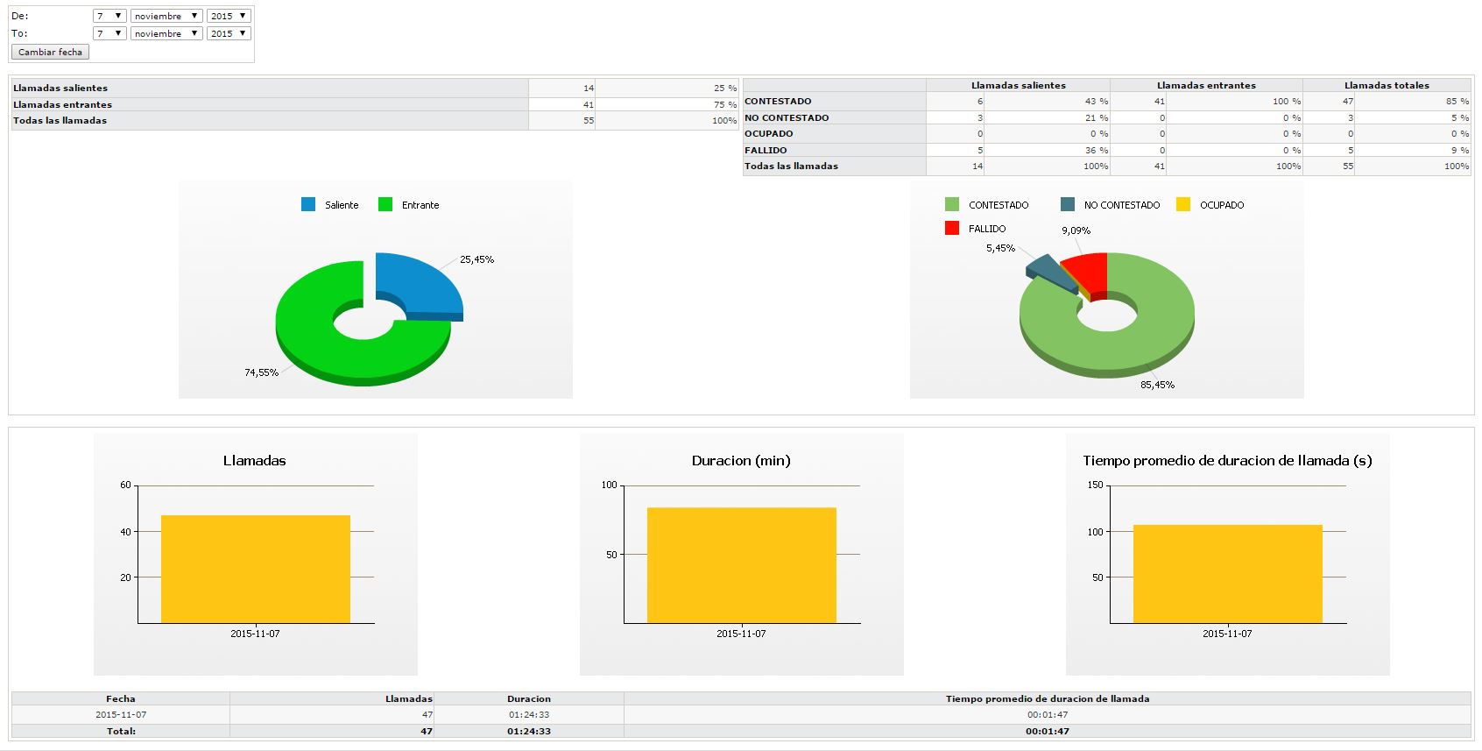Click the yellow bar in Llamadas chart
Viewport: 1482px width, 751px height.
pos(256,569)
